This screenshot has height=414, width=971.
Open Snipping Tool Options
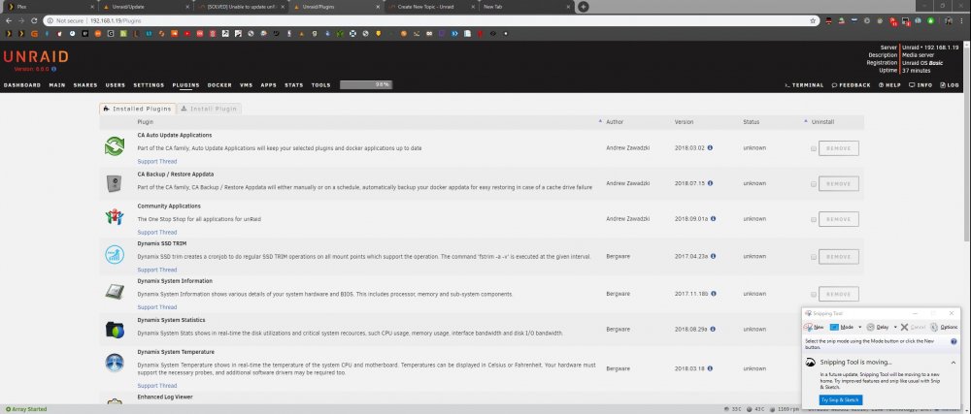[944, 327]
